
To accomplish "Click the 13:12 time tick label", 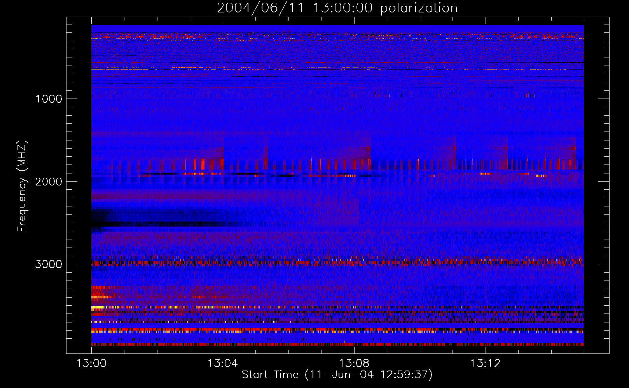I will click(486, 363).
